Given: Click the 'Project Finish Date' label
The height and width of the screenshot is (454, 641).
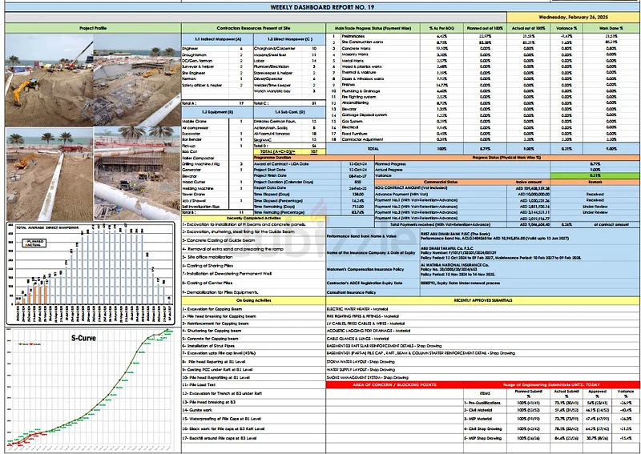Looking at the screenshot, I should tap(270, 175).
